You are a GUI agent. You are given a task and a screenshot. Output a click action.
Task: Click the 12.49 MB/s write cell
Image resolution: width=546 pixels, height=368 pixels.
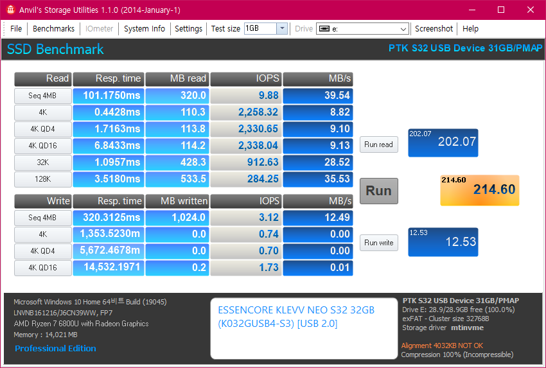(x=318, y=218)
